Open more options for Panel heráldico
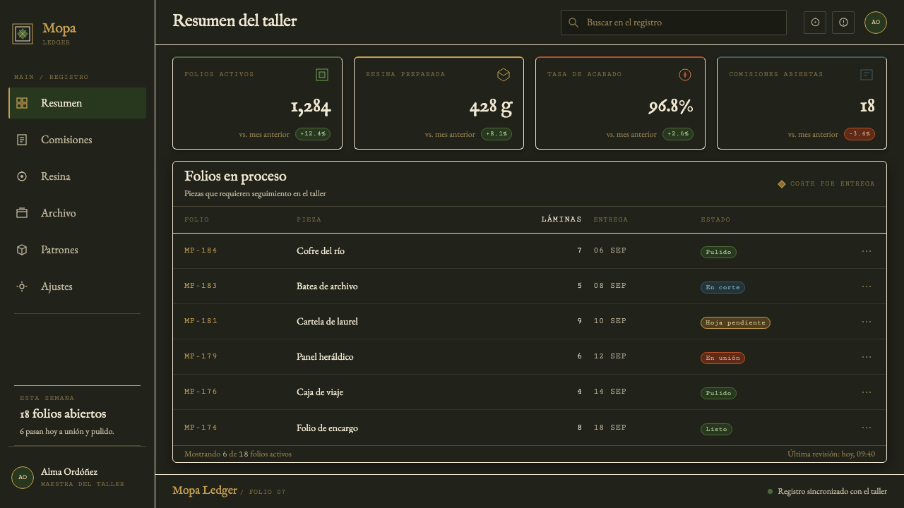 pos(867,357)
